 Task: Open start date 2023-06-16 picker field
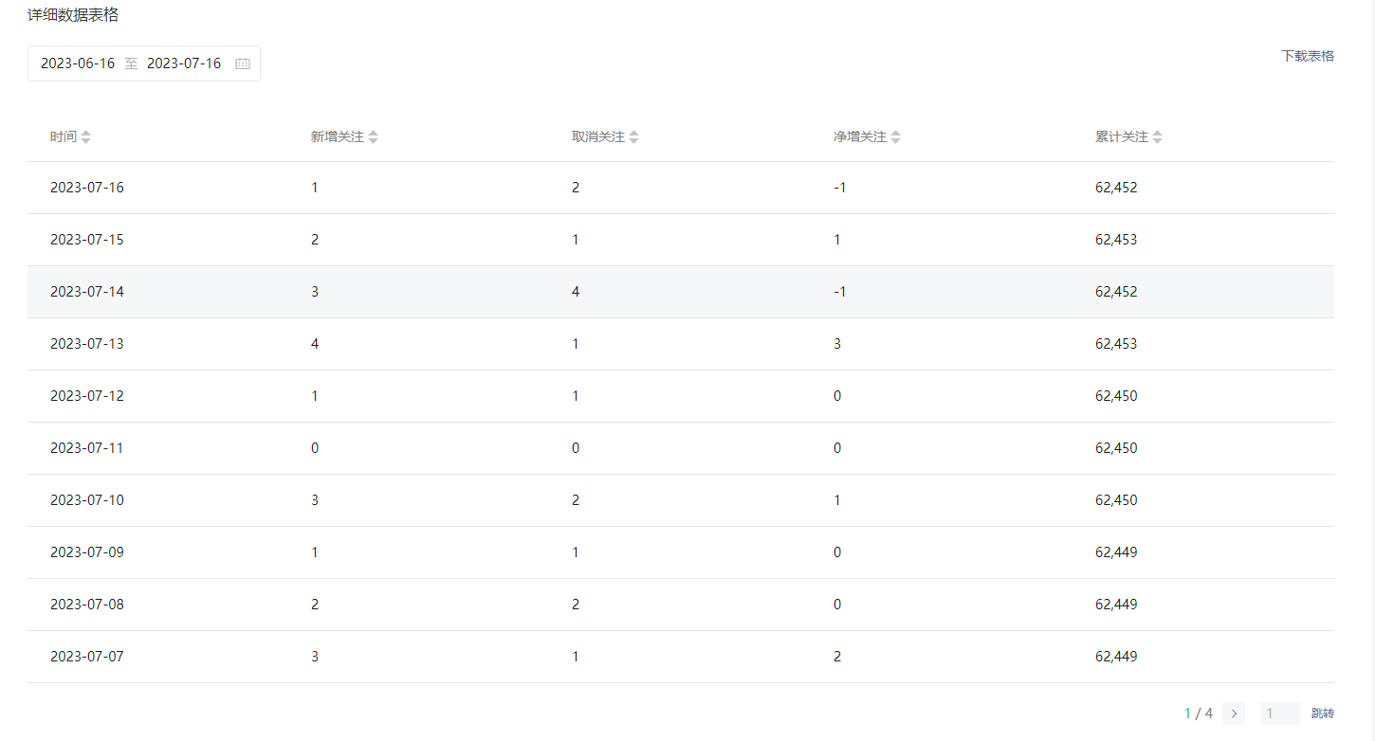pyautogui.click(x=78, y=63)
